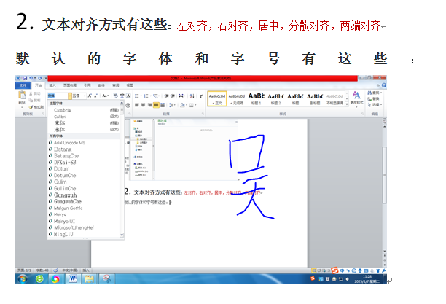Click the green browser icon on taskbar
Screen dimensions: 446x304
tap(40, 279)
